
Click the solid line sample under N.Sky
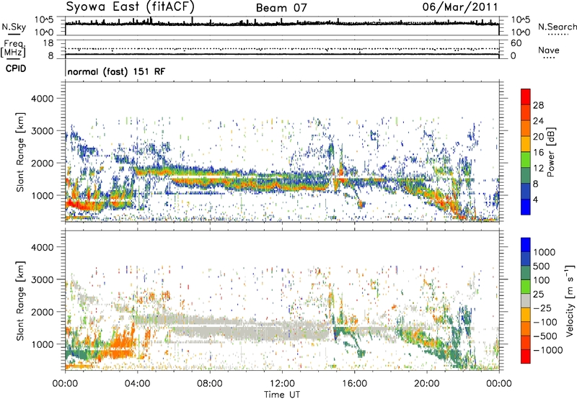[14, 35]
